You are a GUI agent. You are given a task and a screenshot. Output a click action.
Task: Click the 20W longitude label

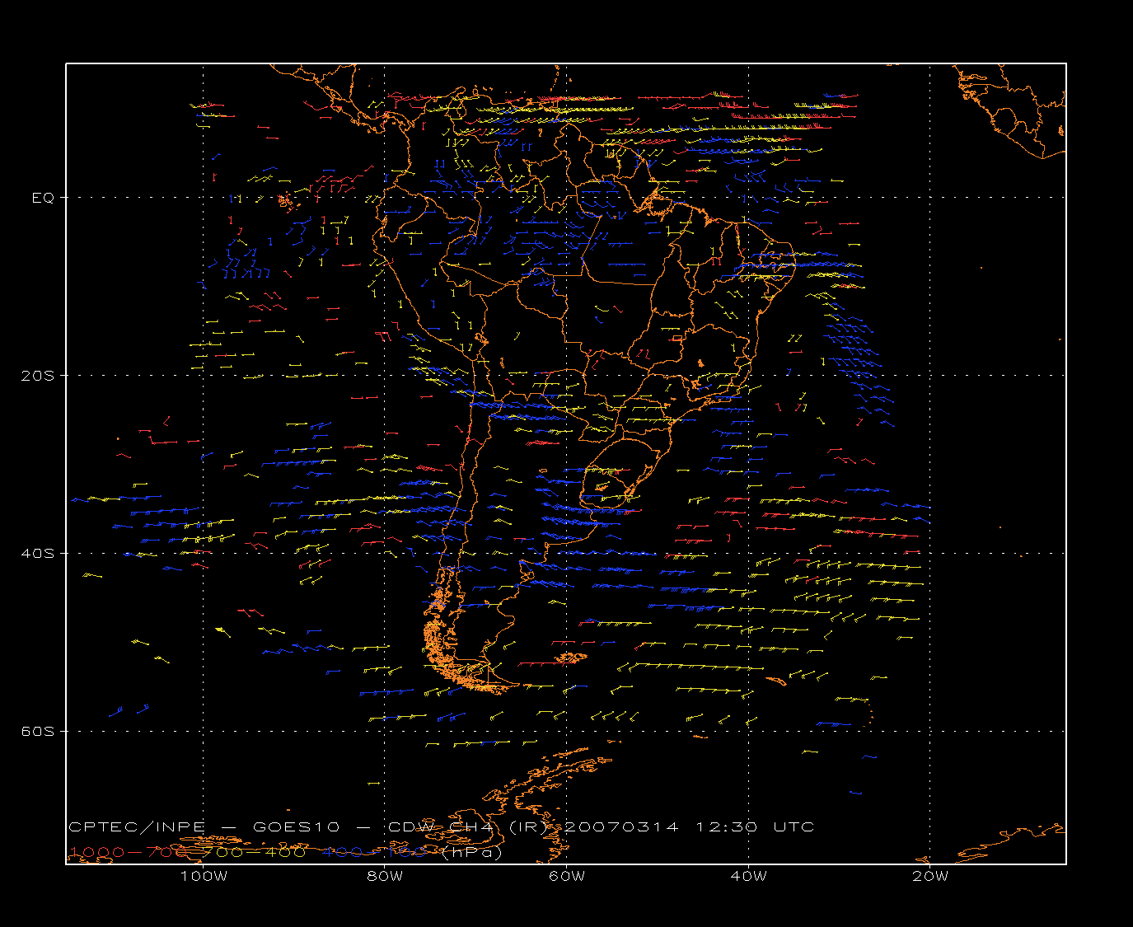[930, 877]
